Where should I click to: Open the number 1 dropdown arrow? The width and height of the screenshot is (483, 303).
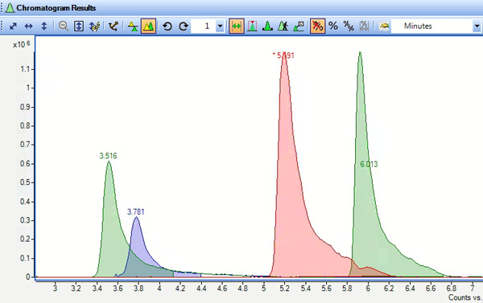click(220, 27)
